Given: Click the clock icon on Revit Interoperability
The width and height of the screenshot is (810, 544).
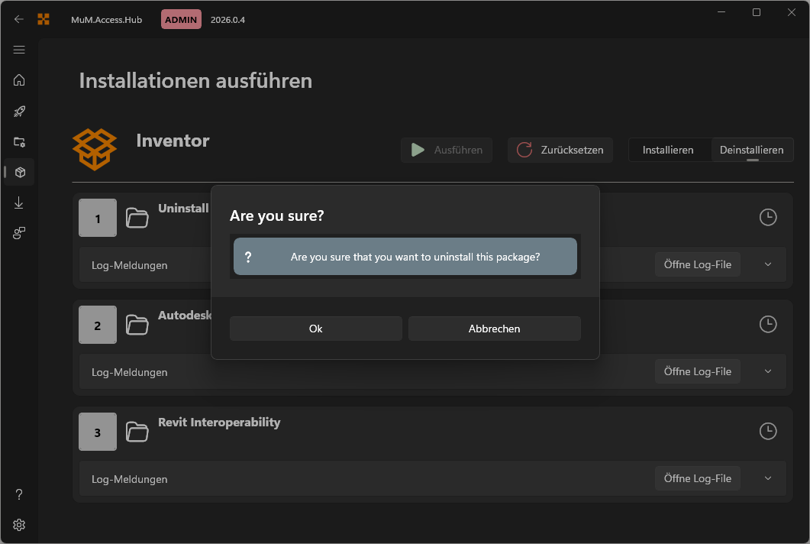Looking at the screenshot, I should tap(768, 431).
